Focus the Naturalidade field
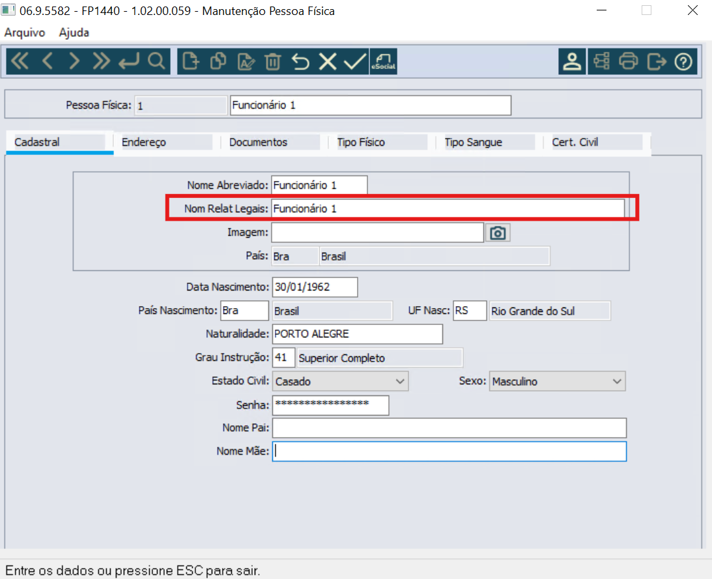712x579 pixels. pos(358,334)
